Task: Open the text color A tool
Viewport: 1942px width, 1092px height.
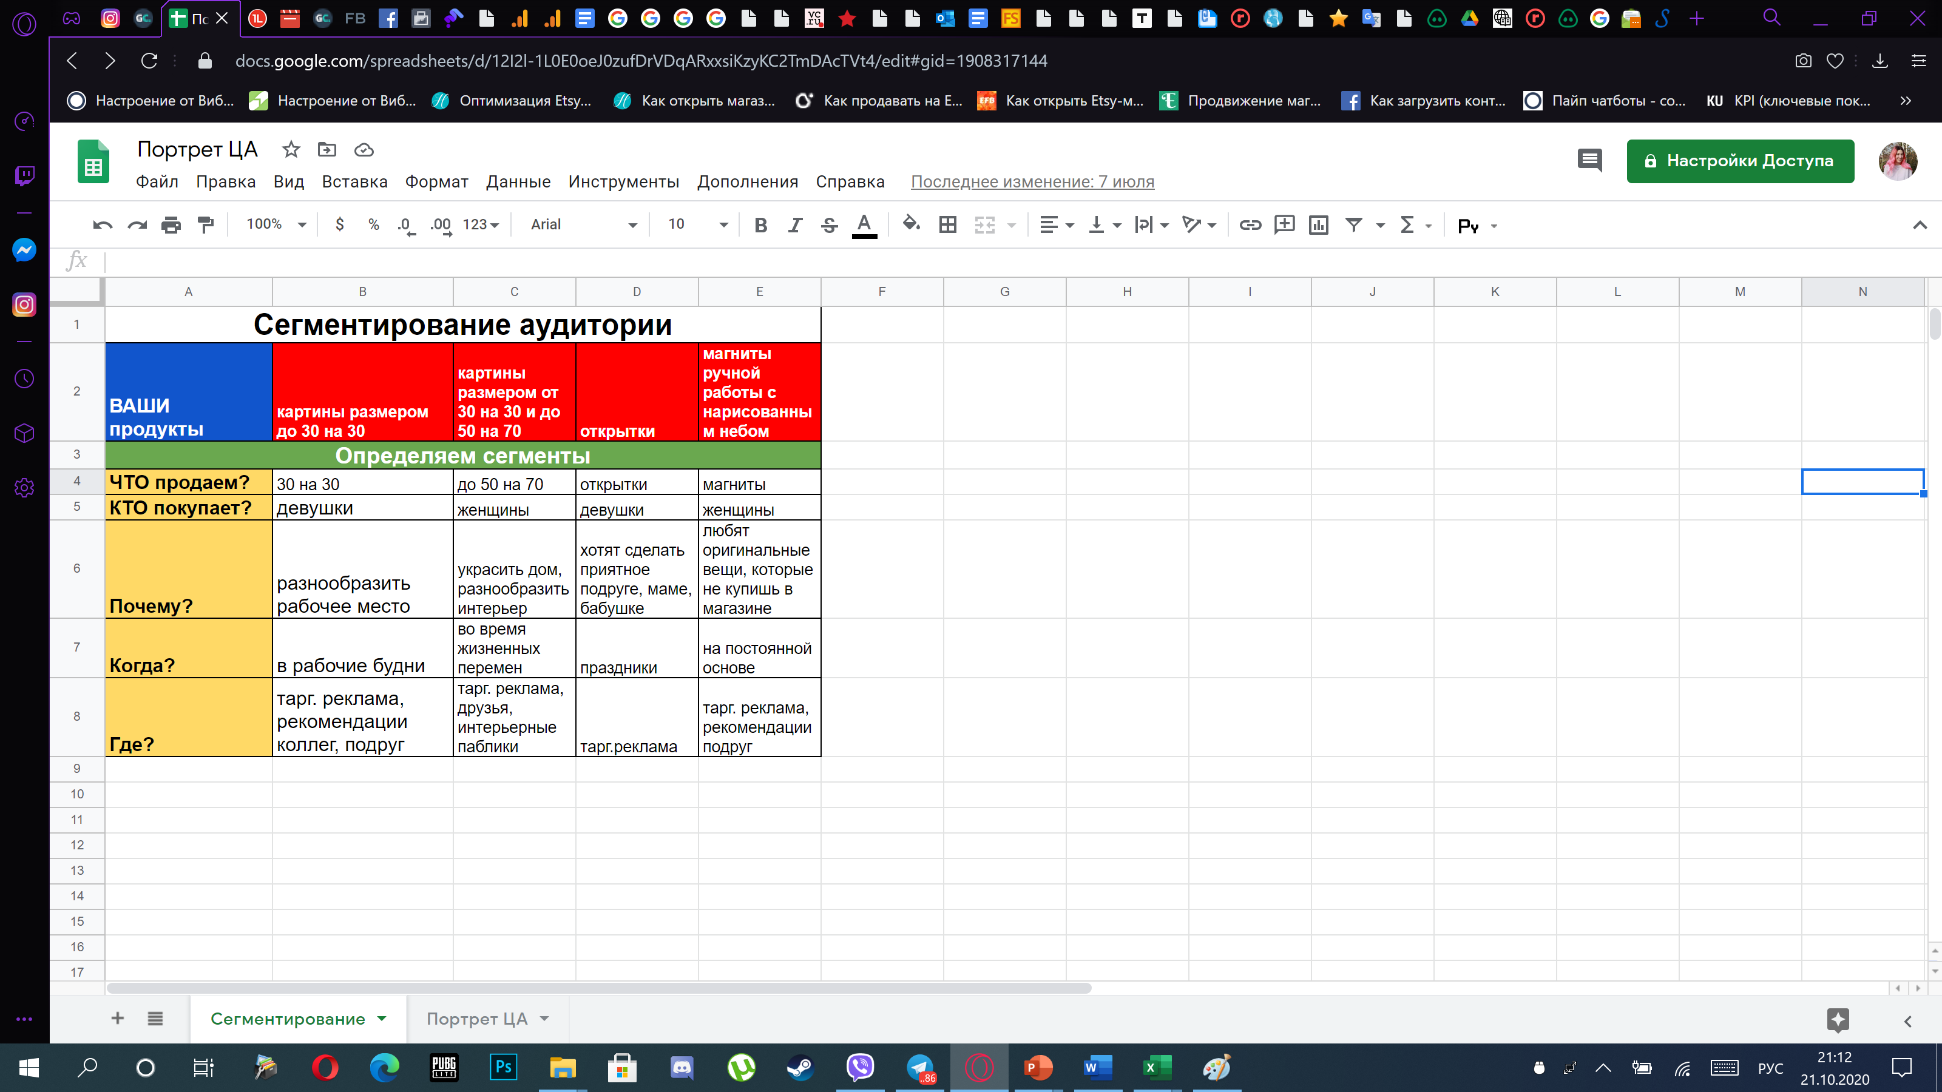Action: click(864, 224)
